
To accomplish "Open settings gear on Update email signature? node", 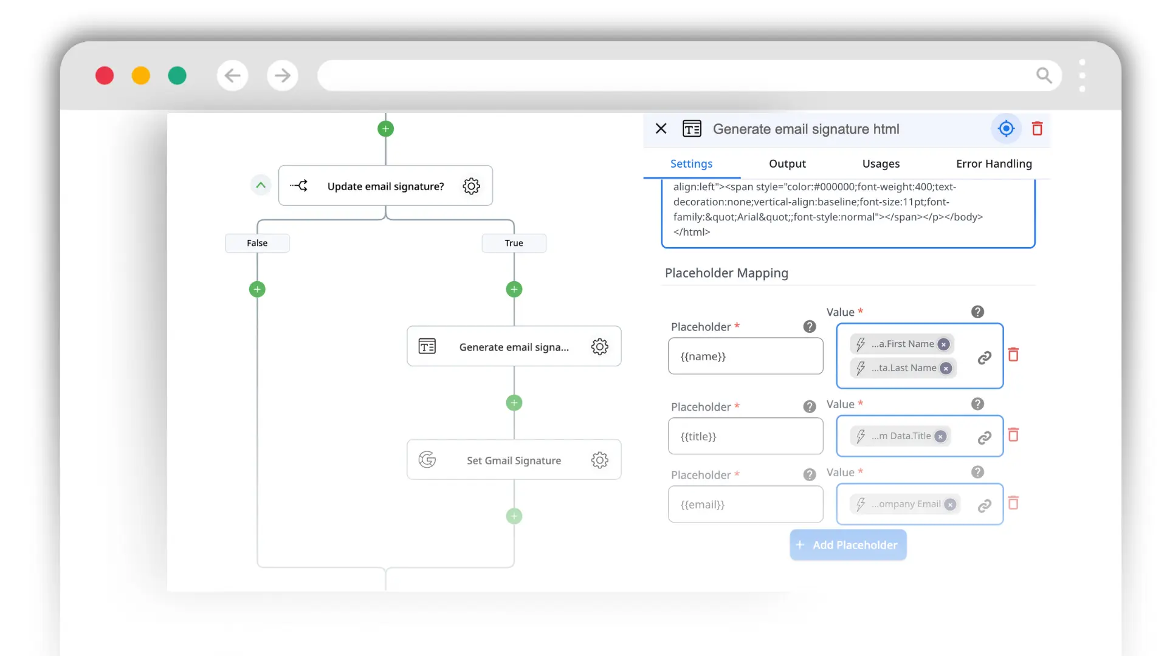I will pos(472,186).
